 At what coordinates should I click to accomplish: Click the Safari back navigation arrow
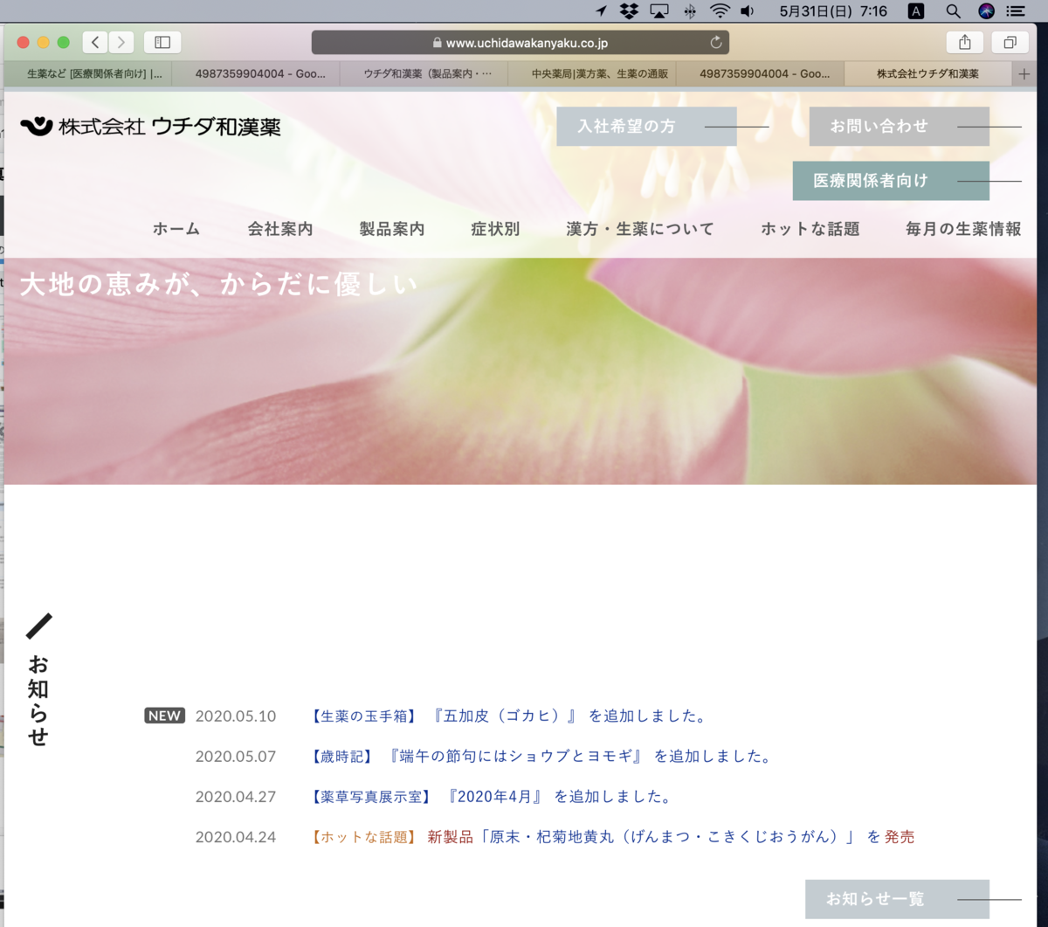pos(94,41)
